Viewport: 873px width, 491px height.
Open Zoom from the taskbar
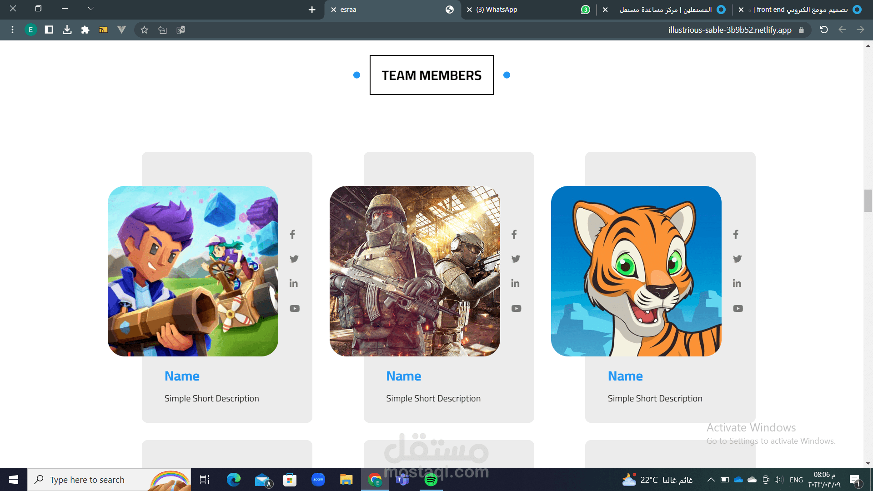point(318,480)
